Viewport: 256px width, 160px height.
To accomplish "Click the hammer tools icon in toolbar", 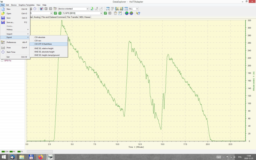I will point(55,9).
